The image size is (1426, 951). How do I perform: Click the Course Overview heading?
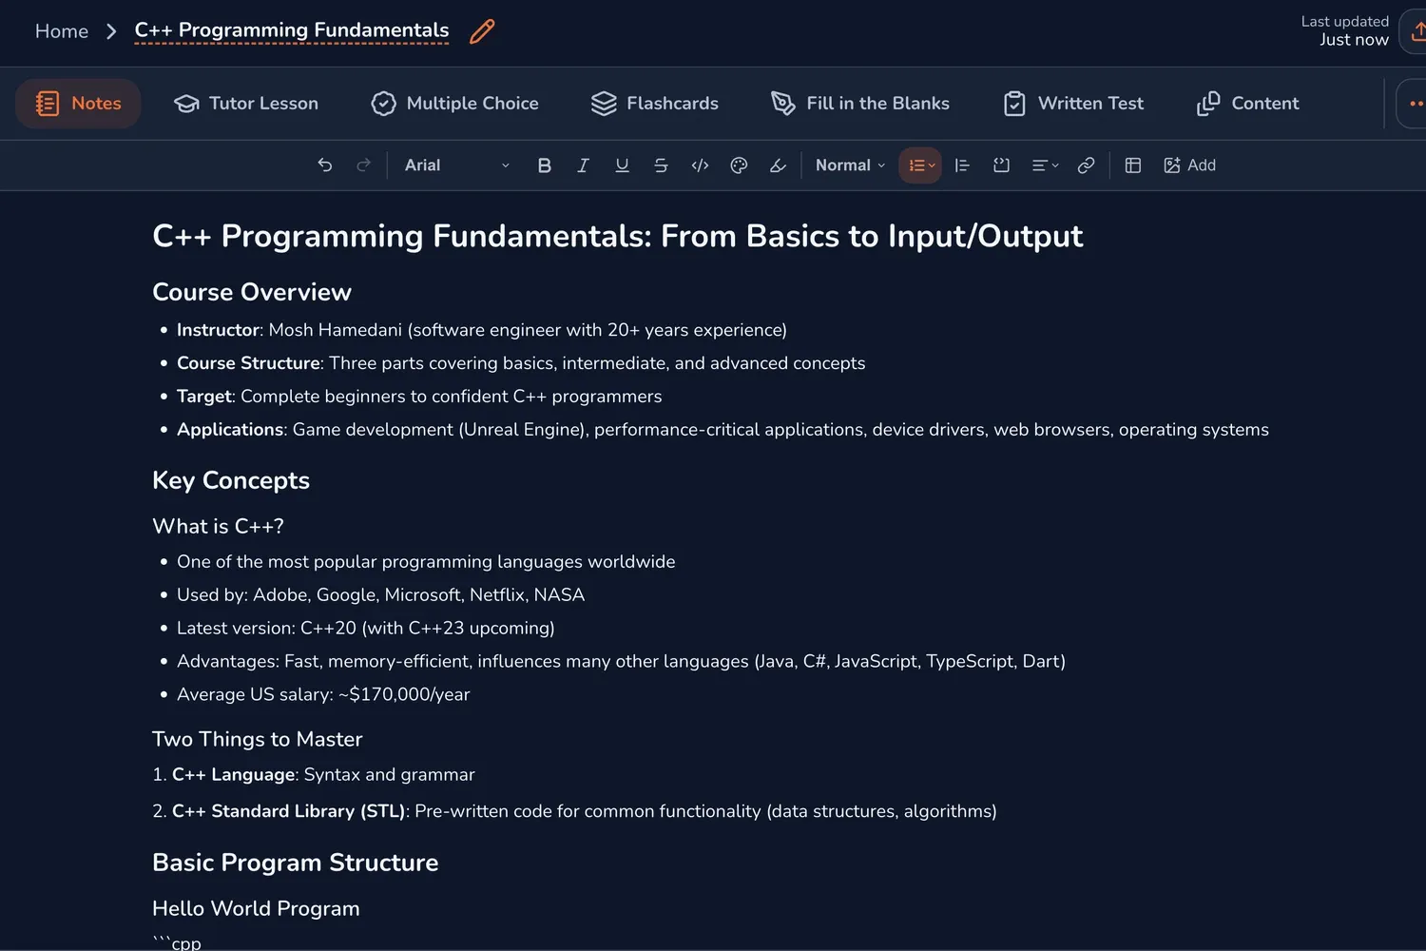pyautogui.click(x=252, y=292)
